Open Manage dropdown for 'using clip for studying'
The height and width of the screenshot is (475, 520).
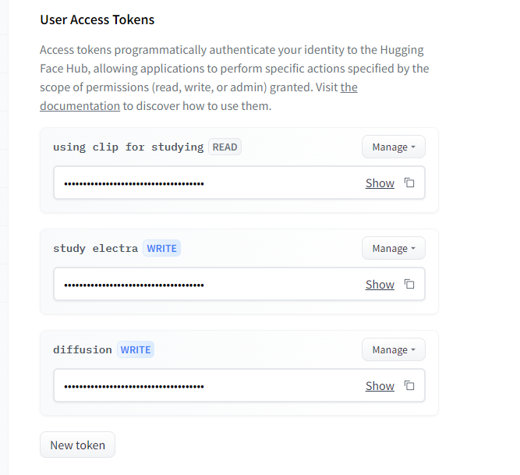click(394, 147)
